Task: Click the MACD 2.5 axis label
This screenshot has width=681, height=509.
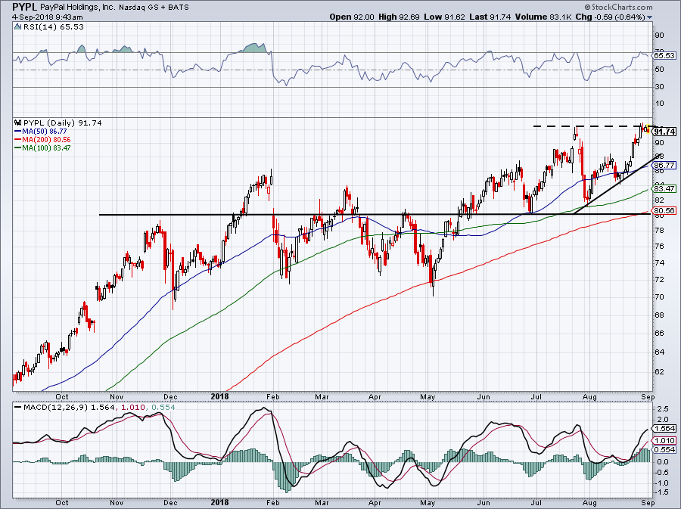Action: (x=663, y=409)
